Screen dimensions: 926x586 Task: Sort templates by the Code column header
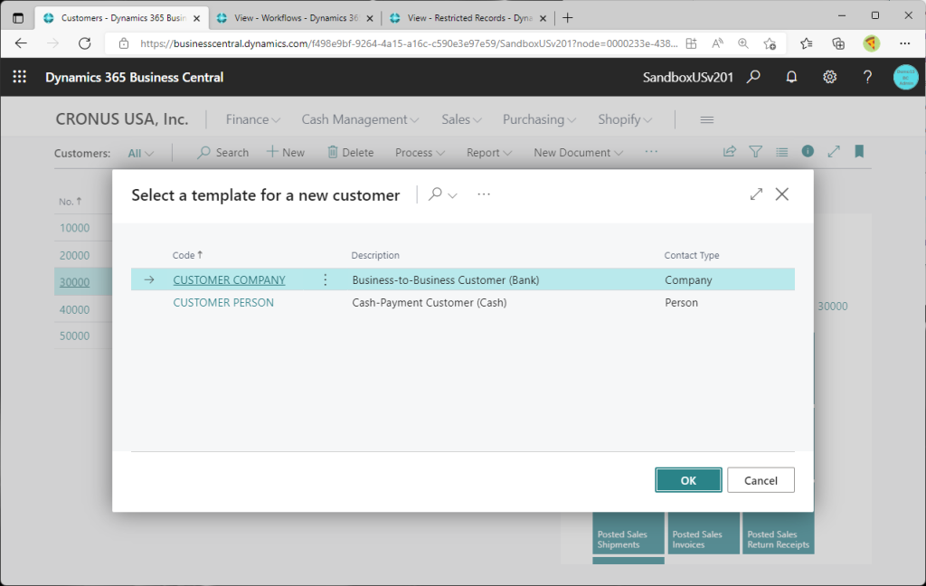point(187,255)
